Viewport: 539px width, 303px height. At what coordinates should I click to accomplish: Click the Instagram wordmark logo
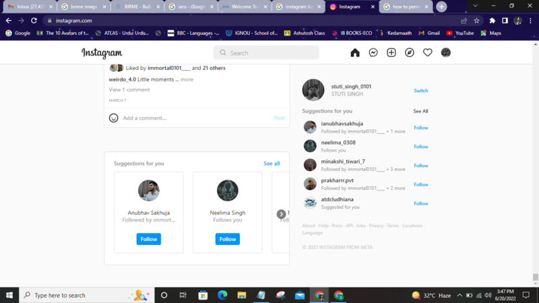102,53
